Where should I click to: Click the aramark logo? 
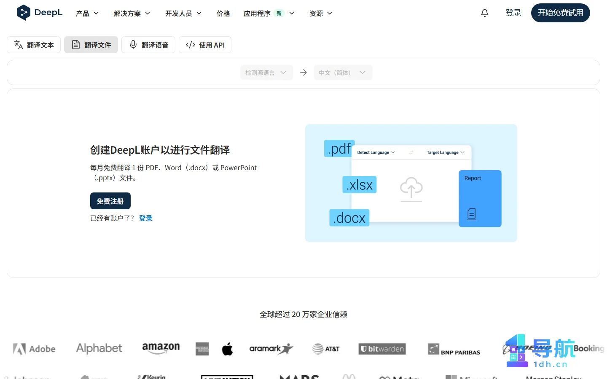pyautogui.click(x=271, y=349)
